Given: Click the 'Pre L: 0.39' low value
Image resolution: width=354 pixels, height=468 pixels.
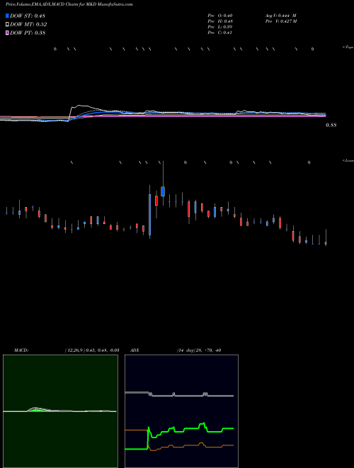Looking at the screenshot, I should click(220, 27).
